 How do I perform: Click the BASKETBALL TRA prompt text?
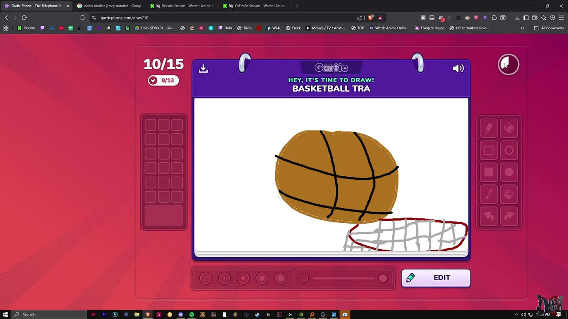331,89
